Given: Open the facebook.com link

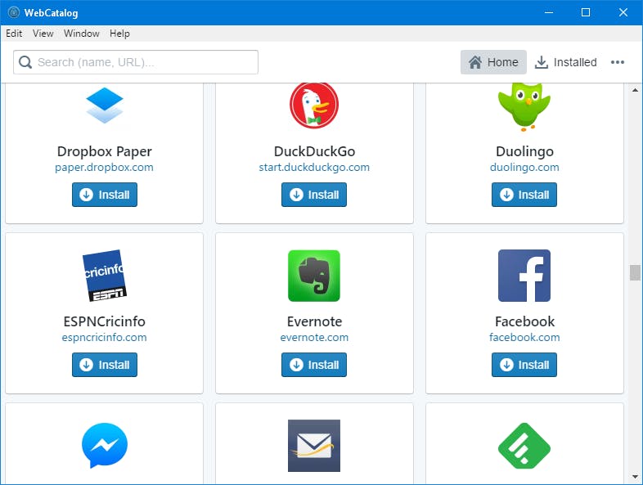Looking at the screenshot, I should click(x=524, y=338).
